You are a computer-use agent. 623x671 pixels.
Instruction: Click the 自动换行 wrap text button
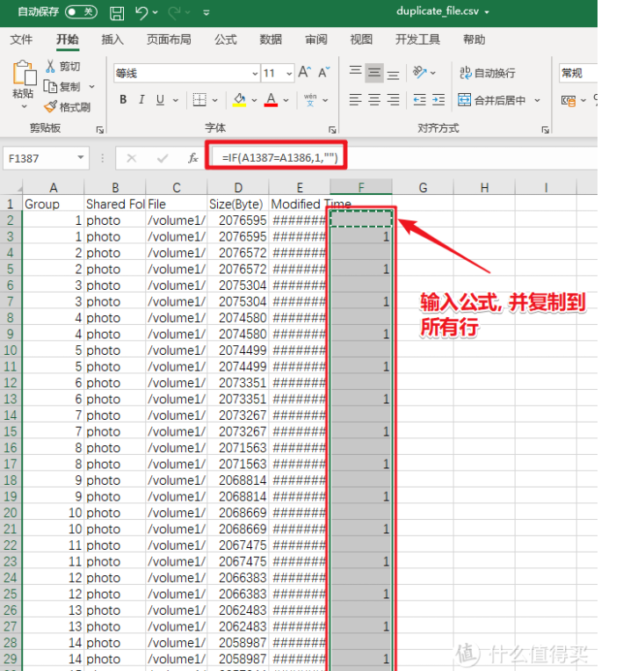(486, 73)
